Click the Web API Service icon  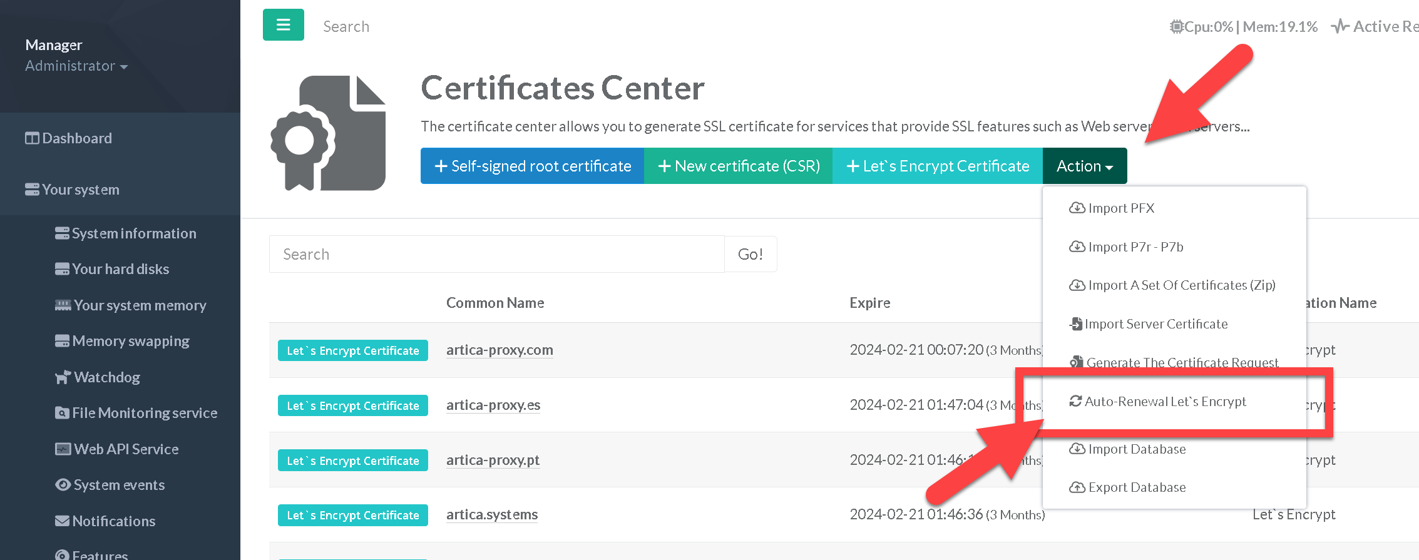click(63, 449)
